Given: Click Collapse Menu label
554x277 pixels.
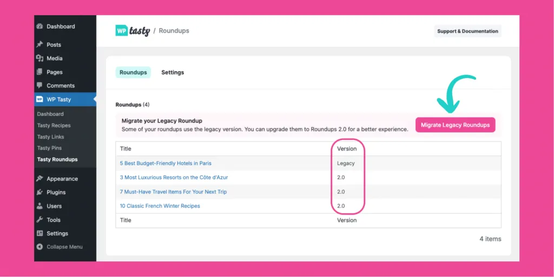Looking at the screenshot, I should [65, 247].
